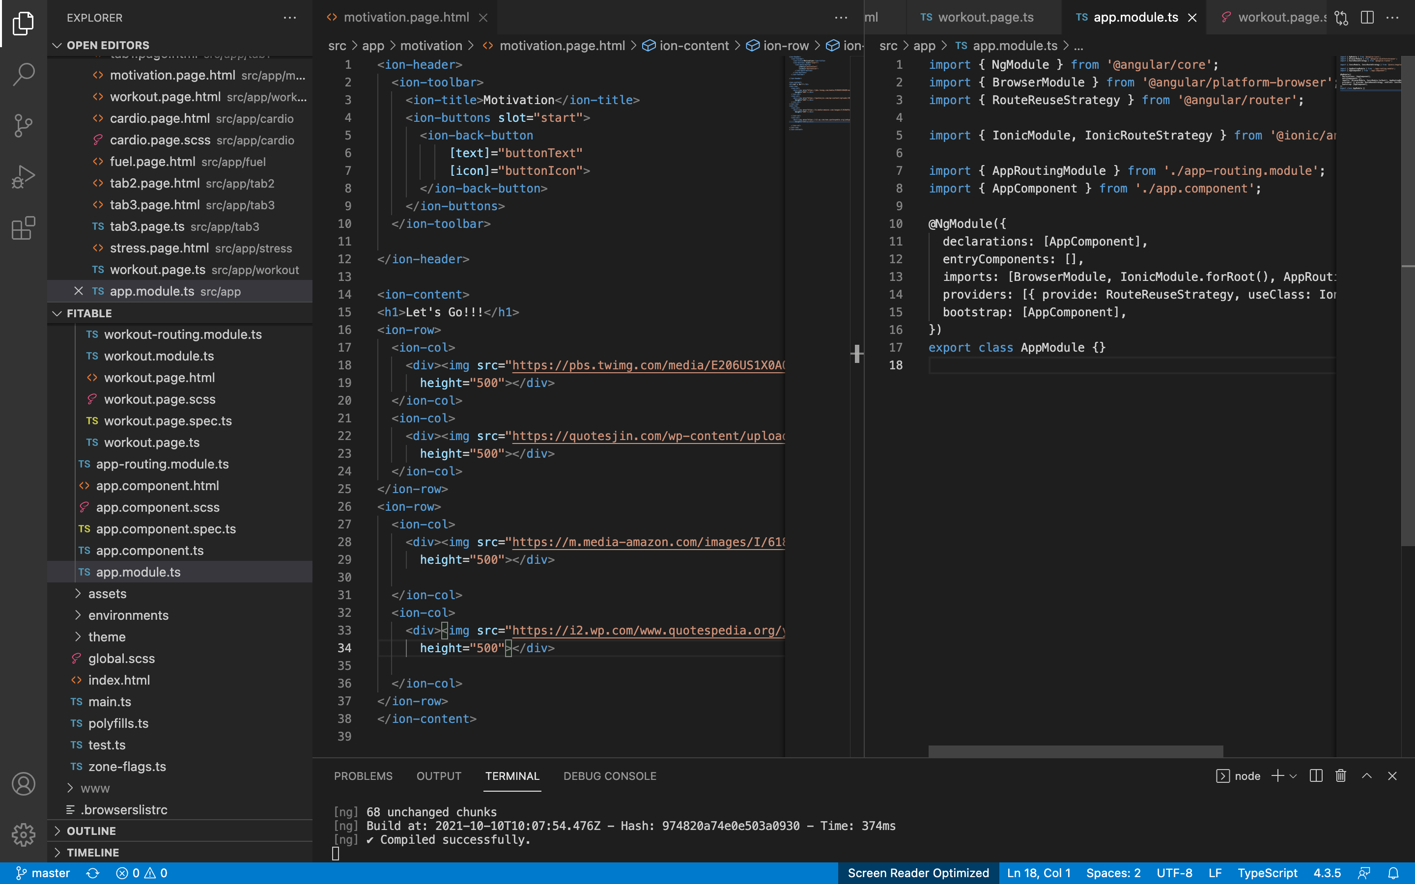Open the new terminal launch profile dropdown
Image resolution: width=1415 pixels, height=884 pixels.
tap(1293, 776)
